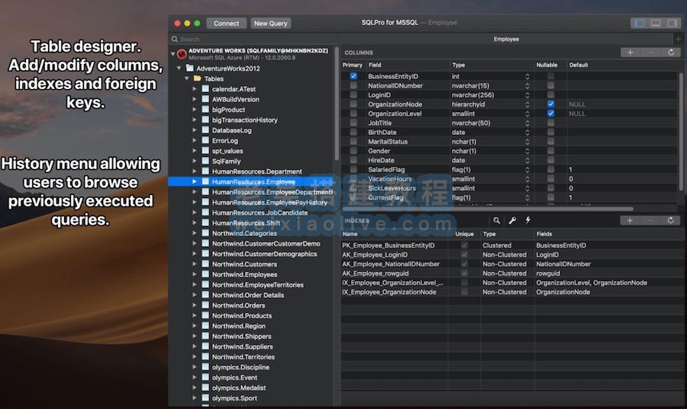Open a new tab with the plus beside Employee
Viewport: 687px width, 409px height.
coord(679,39)
